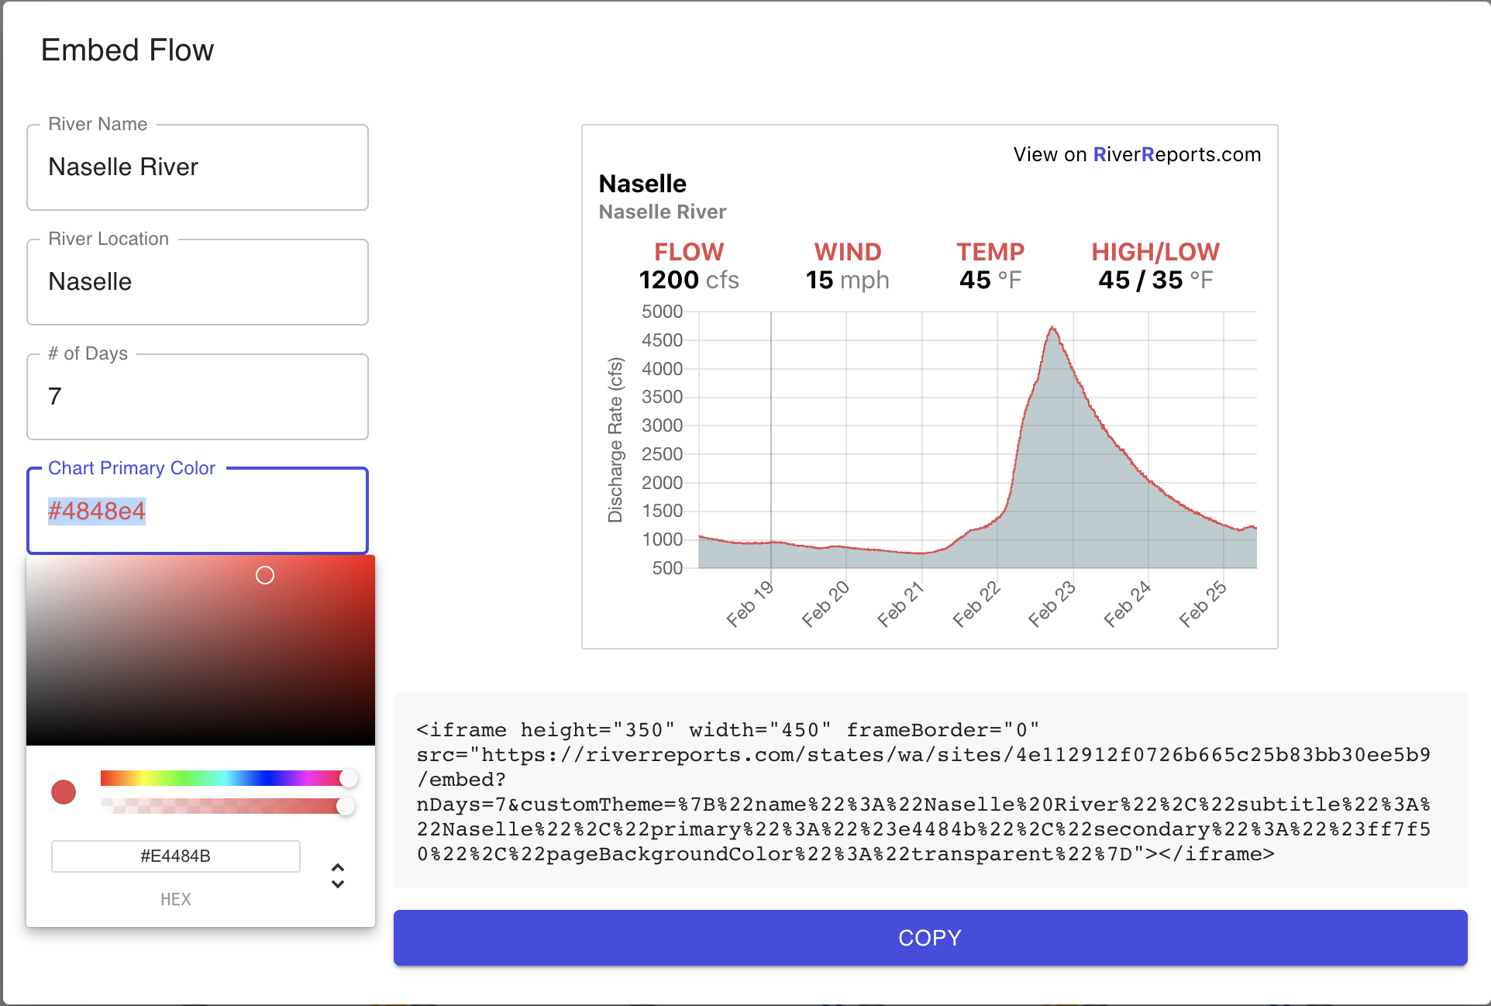This screenshot has height=1006, width=1491.
Task: Click the TEMP stat label
Action: tap(990, 252)
